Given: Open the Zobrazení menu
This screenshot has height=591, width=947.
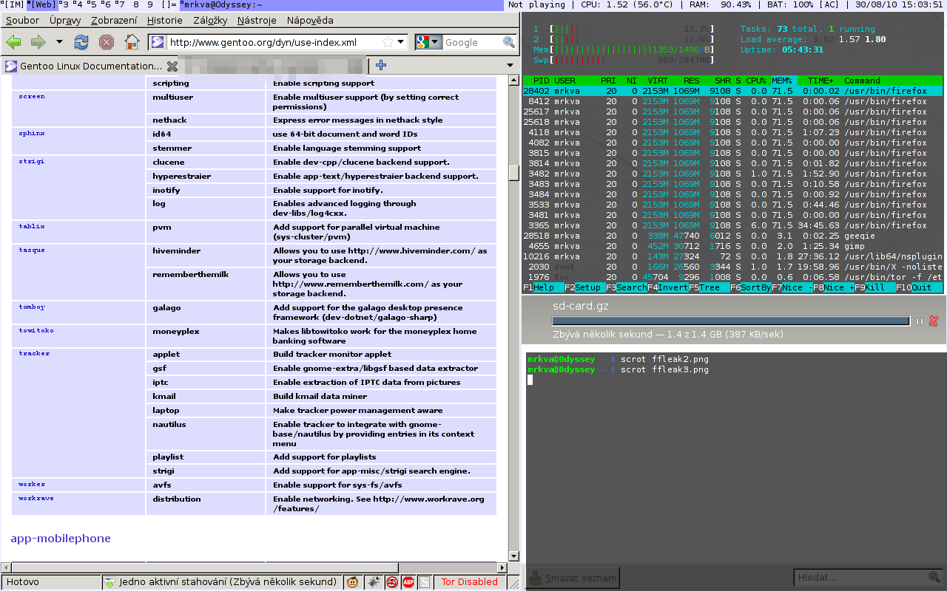Looking at the screenshot, I should tap(114, 20).
